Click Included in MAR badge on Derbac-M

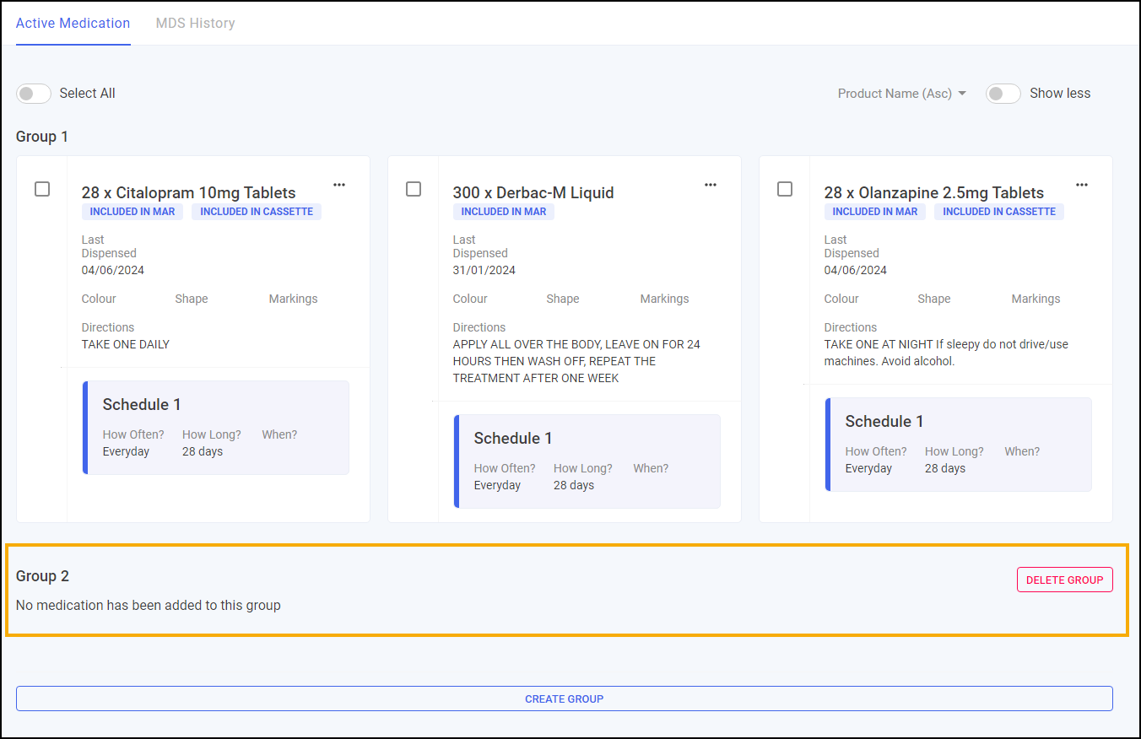pos(504,212)
